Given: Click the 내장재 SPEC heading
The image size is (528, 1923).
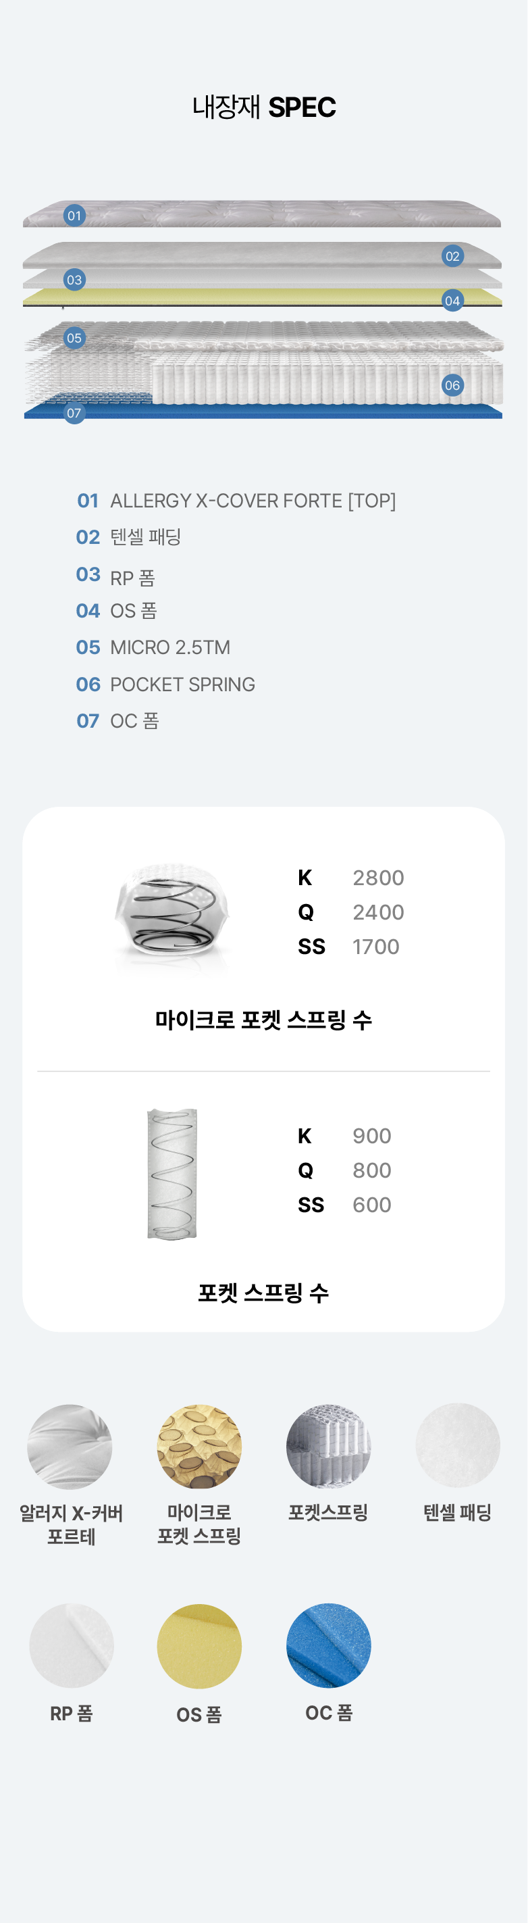Looking at the screenshot, I should click(264, 107).
